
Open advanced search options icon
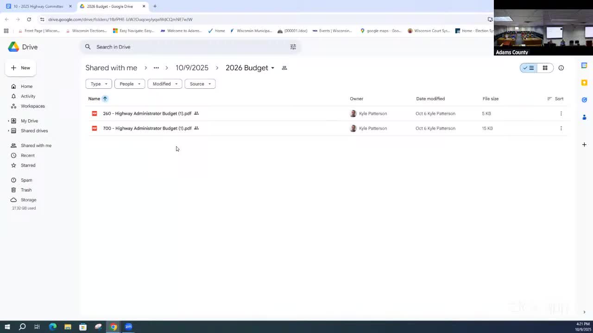pos(293,47)
